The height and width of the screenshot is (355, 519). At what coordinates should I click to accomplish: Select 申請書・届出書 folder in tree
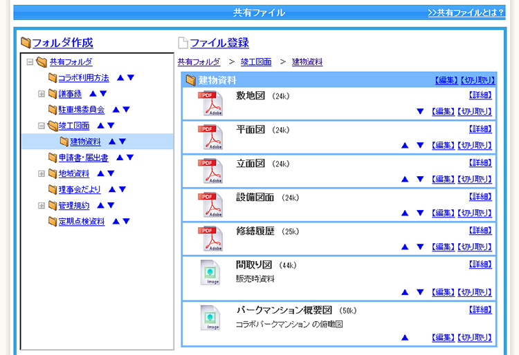point(84,158)
